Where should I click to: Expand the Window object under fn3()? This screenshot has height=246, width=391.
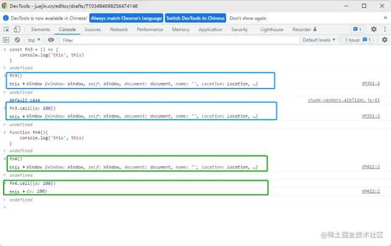point(24,81)
